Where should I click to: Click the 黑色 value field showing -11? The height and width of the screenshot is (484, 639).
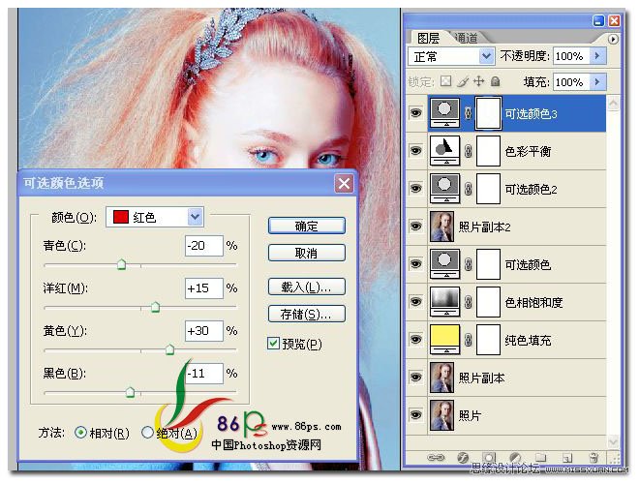203,374
